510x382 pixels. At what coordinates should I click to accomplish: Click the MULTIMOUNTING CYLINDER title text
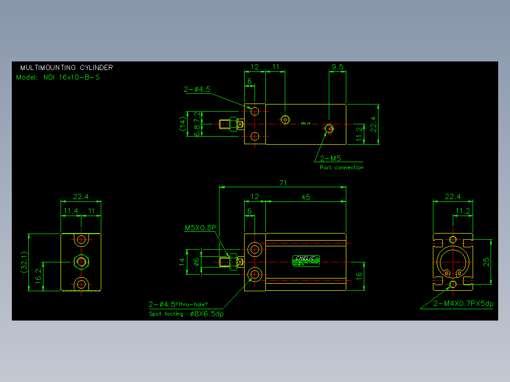66,68
